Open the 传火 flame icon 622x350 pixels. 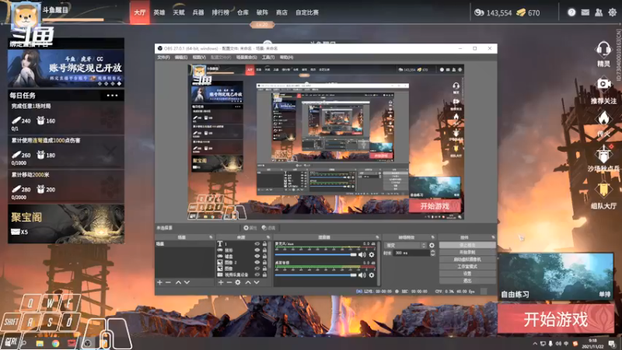pos(603,118)
